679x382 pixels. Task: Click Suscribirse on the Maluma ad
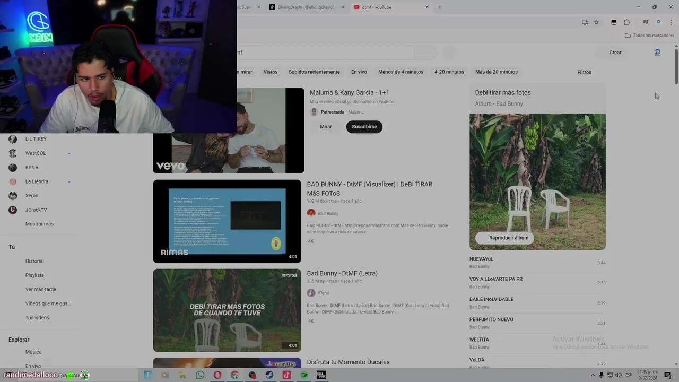[x=364, y=127]
